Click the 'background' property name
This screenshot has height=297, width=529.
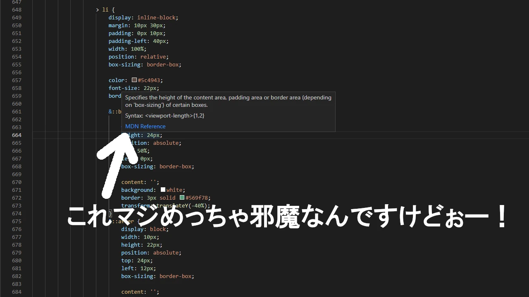[137, 190]
